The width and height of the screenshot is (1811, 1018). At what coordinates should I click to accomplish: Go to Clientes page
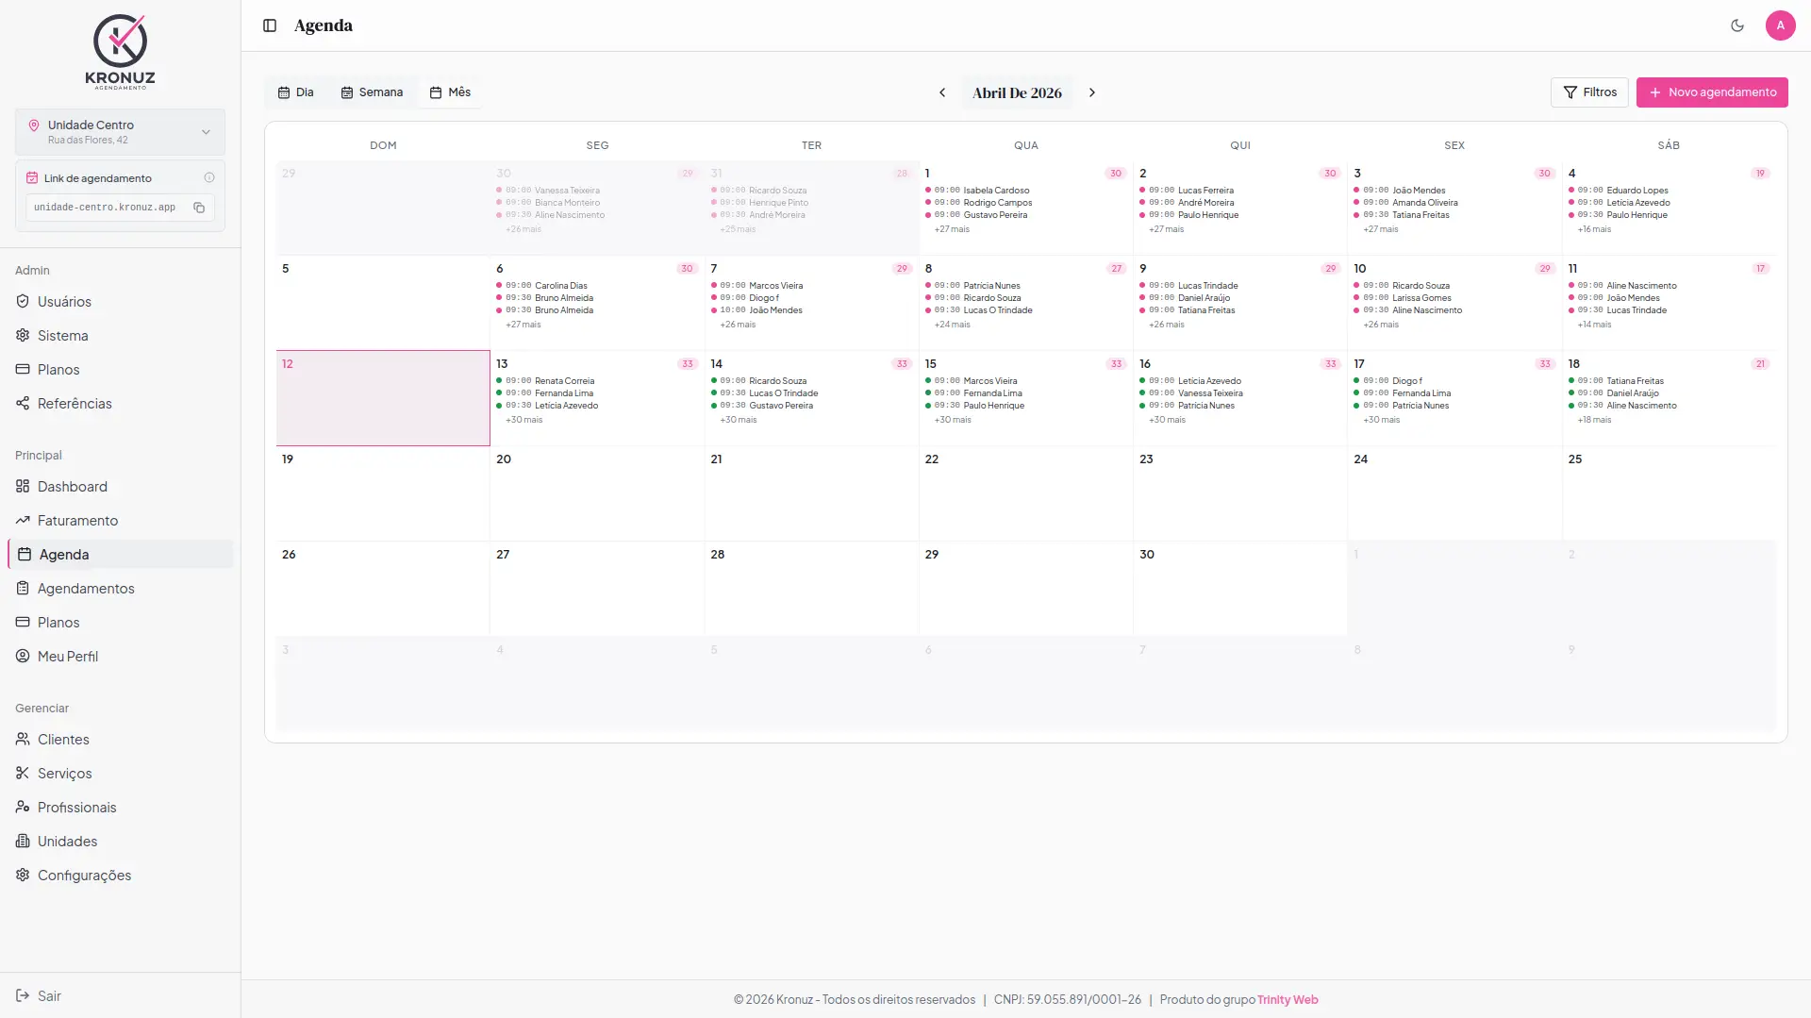click(x=63, y=740)
